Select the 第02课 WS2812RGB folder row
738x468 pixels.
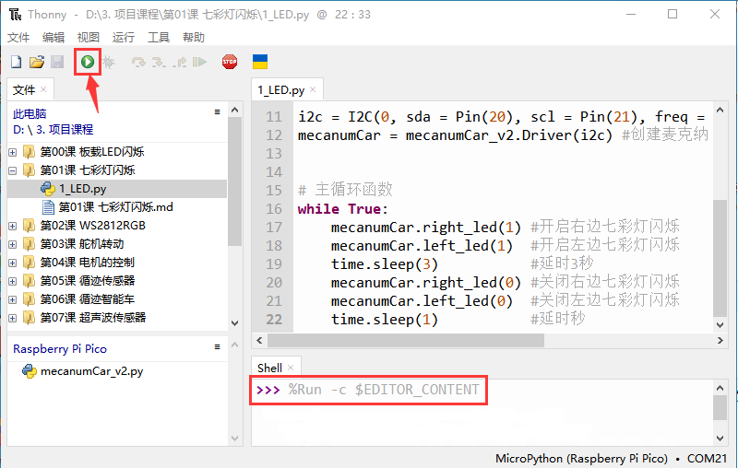pyautogui.click(x=117, y=226)
